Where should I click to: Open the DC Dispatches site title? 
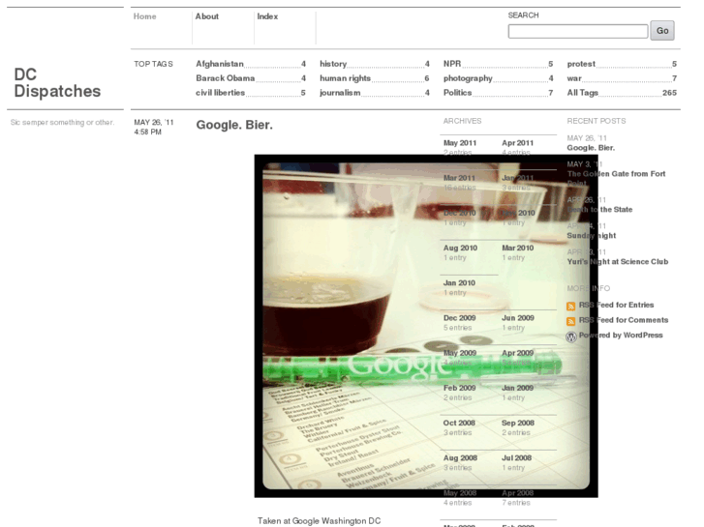click(57, 82)
